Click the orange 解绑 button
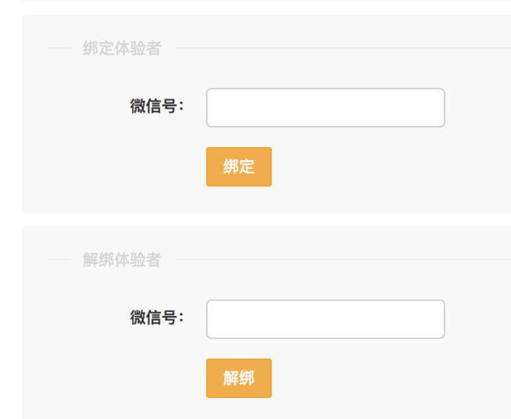The height and width of the screenshot is (419, 511). coord(238,378)
